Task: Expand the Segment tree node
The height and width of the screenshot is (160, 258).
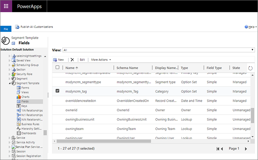Action: [9, 79]
